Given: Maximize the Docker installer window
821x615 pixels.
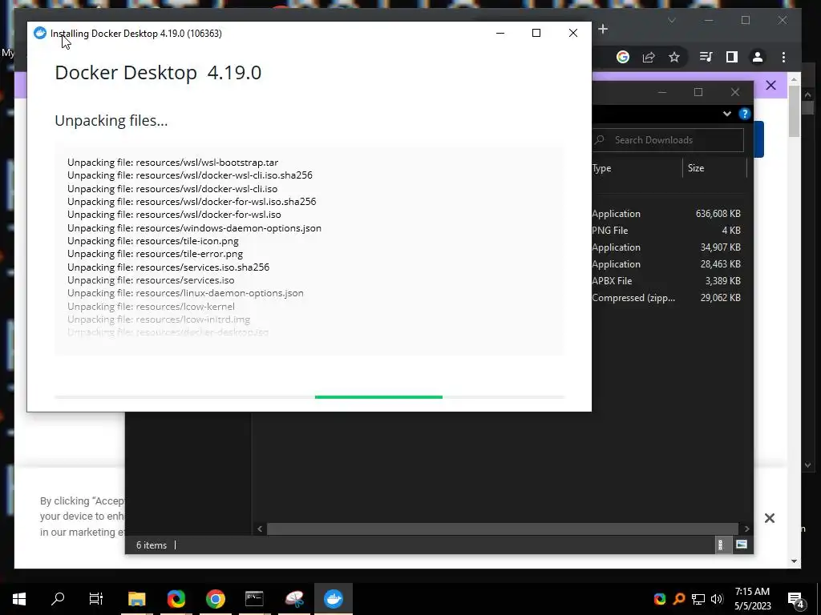Looking at the screenshot, I should coord(536,33).
